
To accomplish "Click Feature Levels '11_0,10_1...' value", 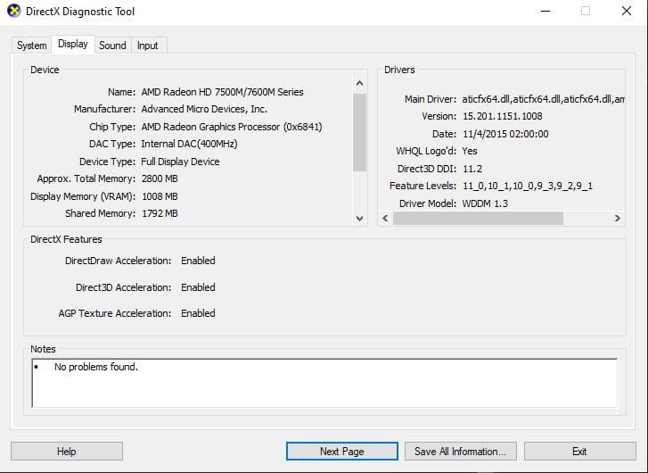I will click(528, 186).
